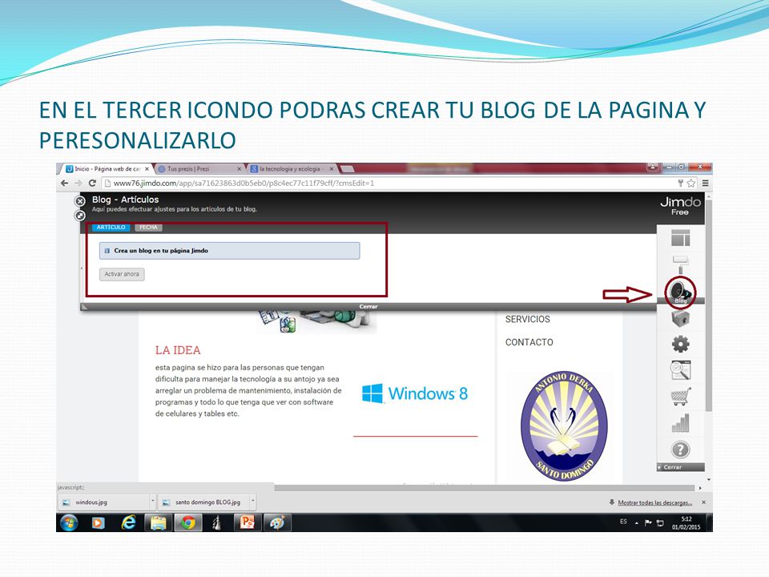Switch to la tecnologia y ecologia tab
Viewport: 769px width, 577px height.
click(292, 169)
